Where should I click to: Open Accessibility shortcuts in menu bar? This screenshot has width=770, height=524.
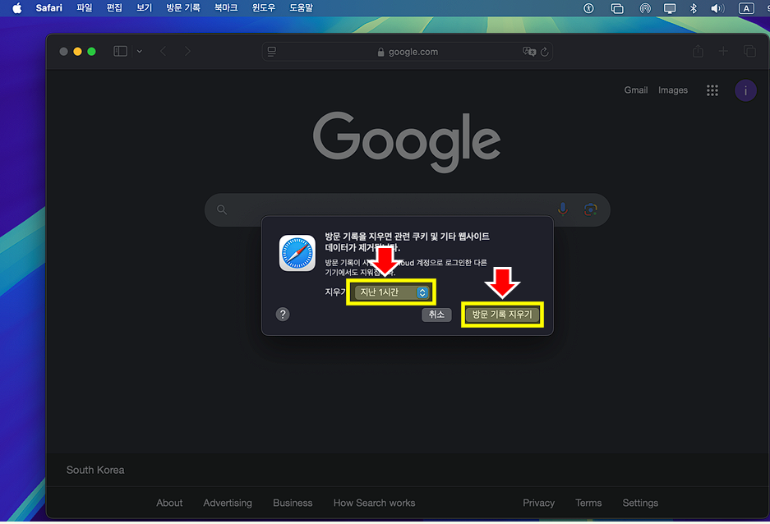[588, 8]
